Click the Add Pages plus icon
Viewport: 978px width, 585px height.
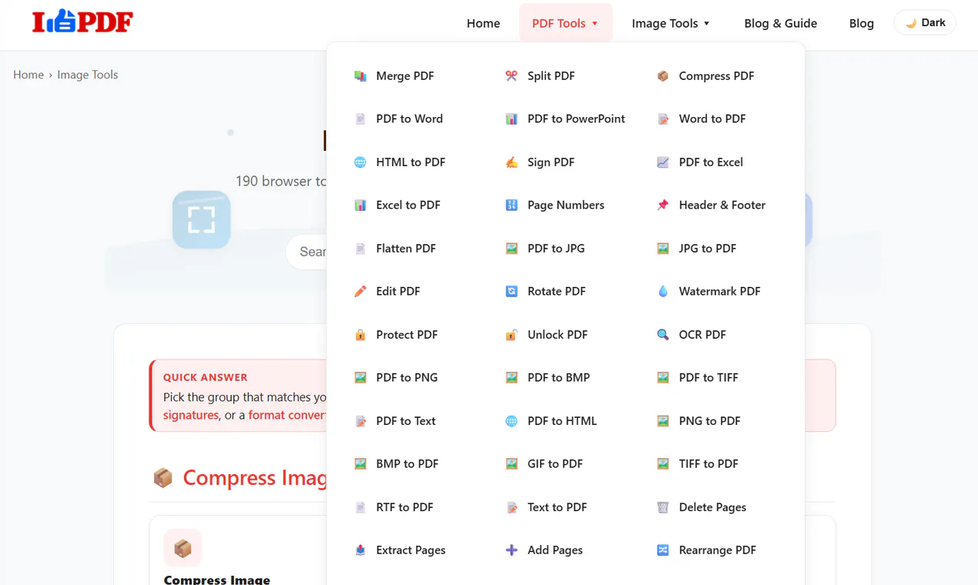click(511, 550)
